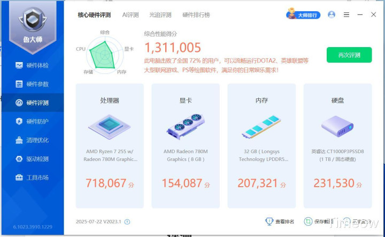Click the 工具市场 toolbox icon
The height and width of the screenshot is (237, 385).
19,178
